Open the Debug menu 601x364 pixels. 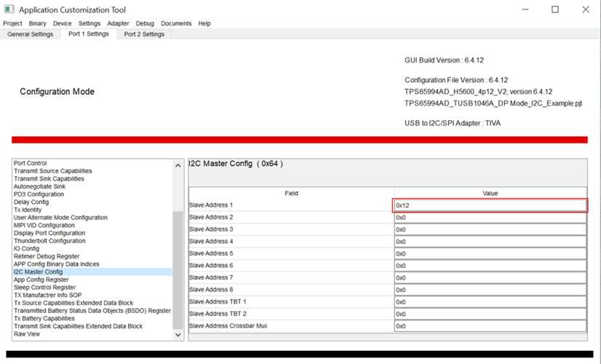145,23
